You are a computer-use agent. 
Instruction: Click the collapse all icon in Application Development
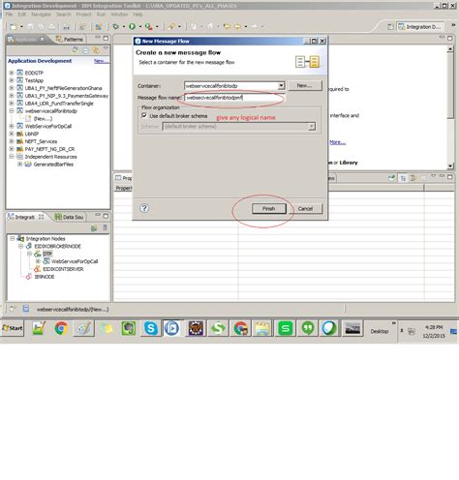tap(85, 50)
